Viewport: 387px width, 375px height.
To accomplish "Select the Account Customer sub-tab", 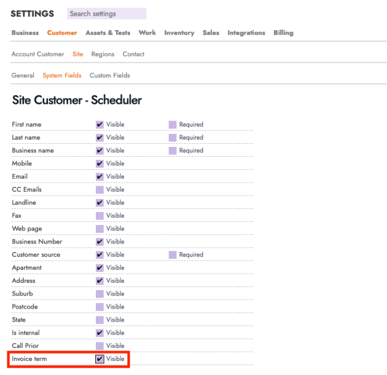I will [x=37, y=54].
